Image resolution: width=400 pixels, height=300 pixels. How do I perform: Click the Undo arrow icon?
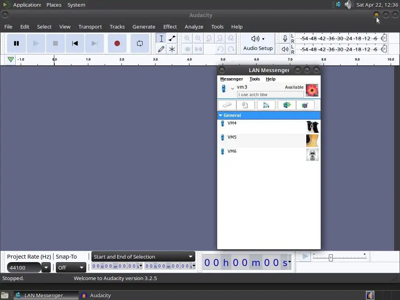coord(220,49)
